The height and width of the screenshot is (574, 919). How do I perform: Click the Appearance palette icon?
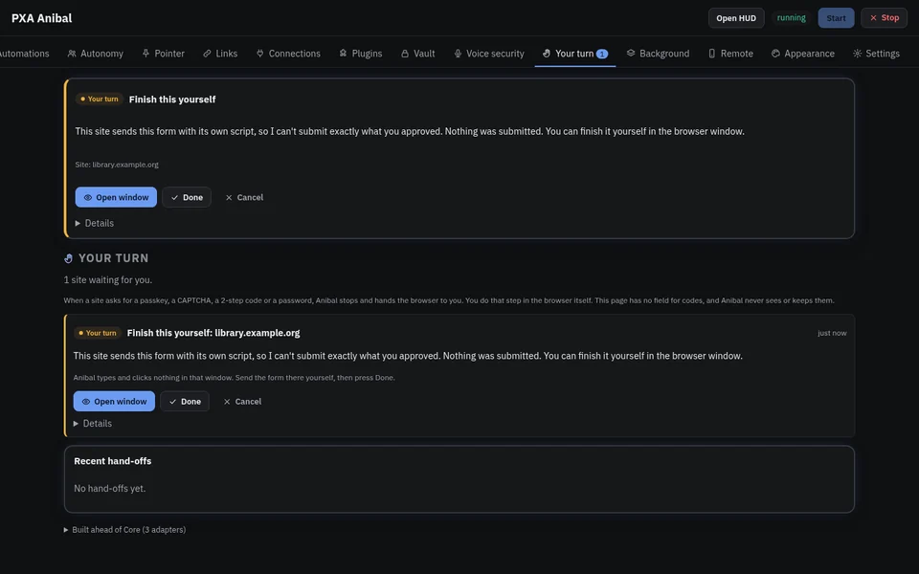(775, 54)
